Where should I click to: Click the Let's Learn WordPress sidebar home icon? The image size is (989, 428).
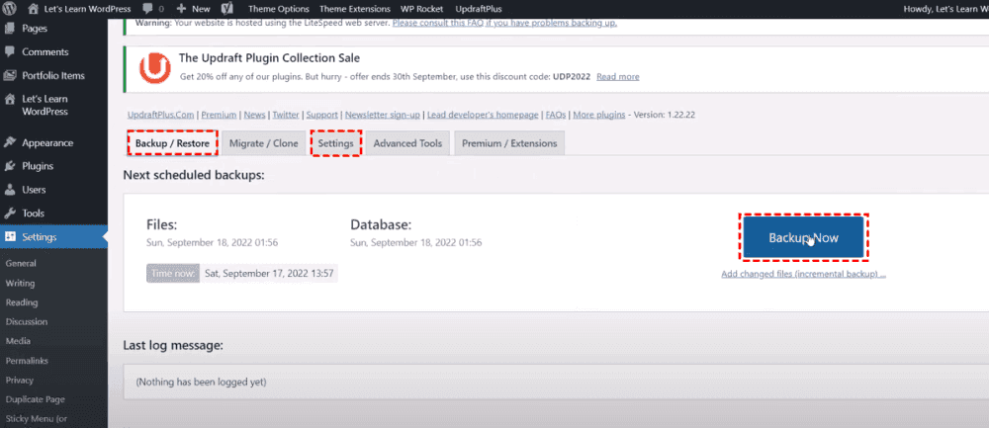tap(10, 99)
